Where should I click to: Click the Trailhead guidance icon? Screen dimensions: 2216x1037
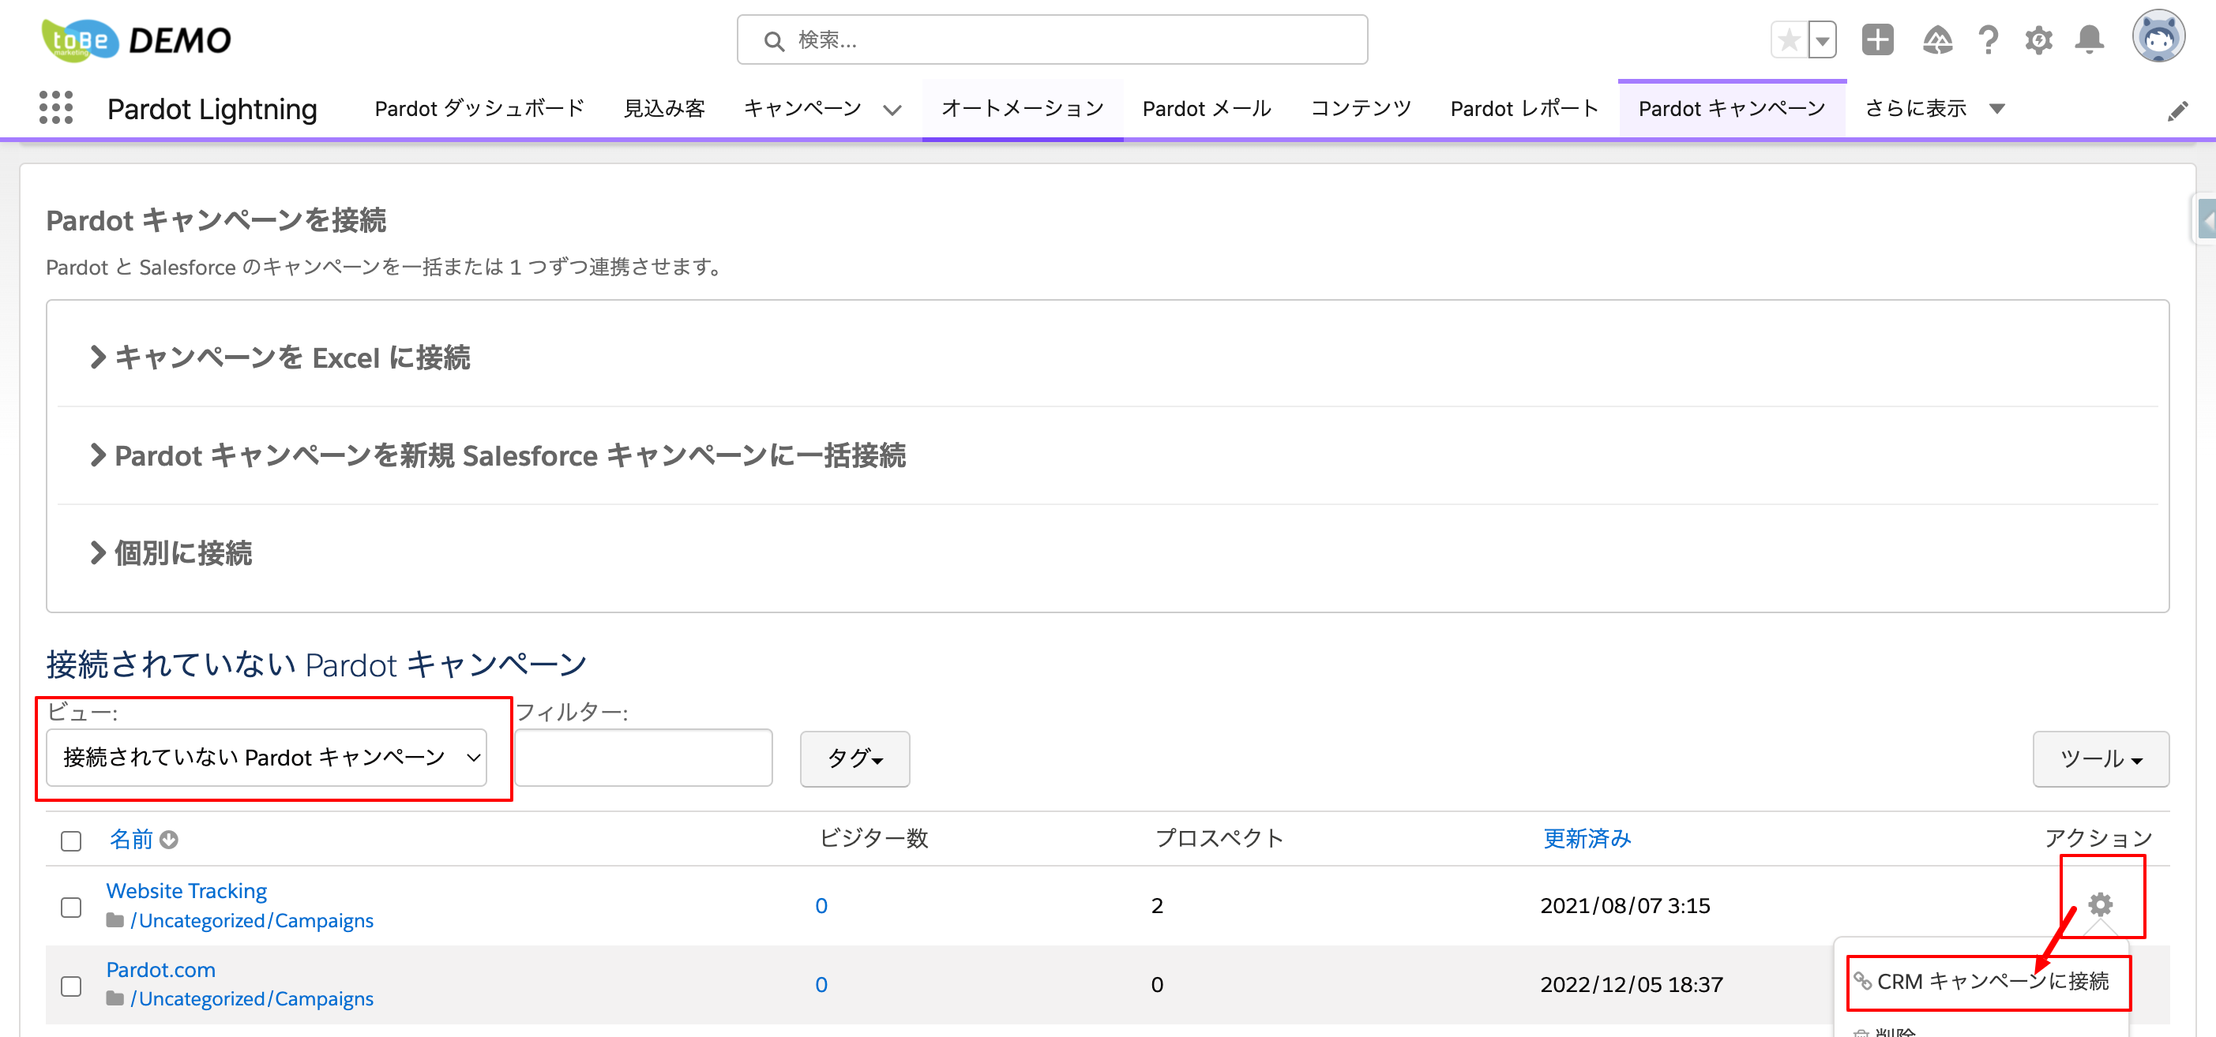(1937, 39)
